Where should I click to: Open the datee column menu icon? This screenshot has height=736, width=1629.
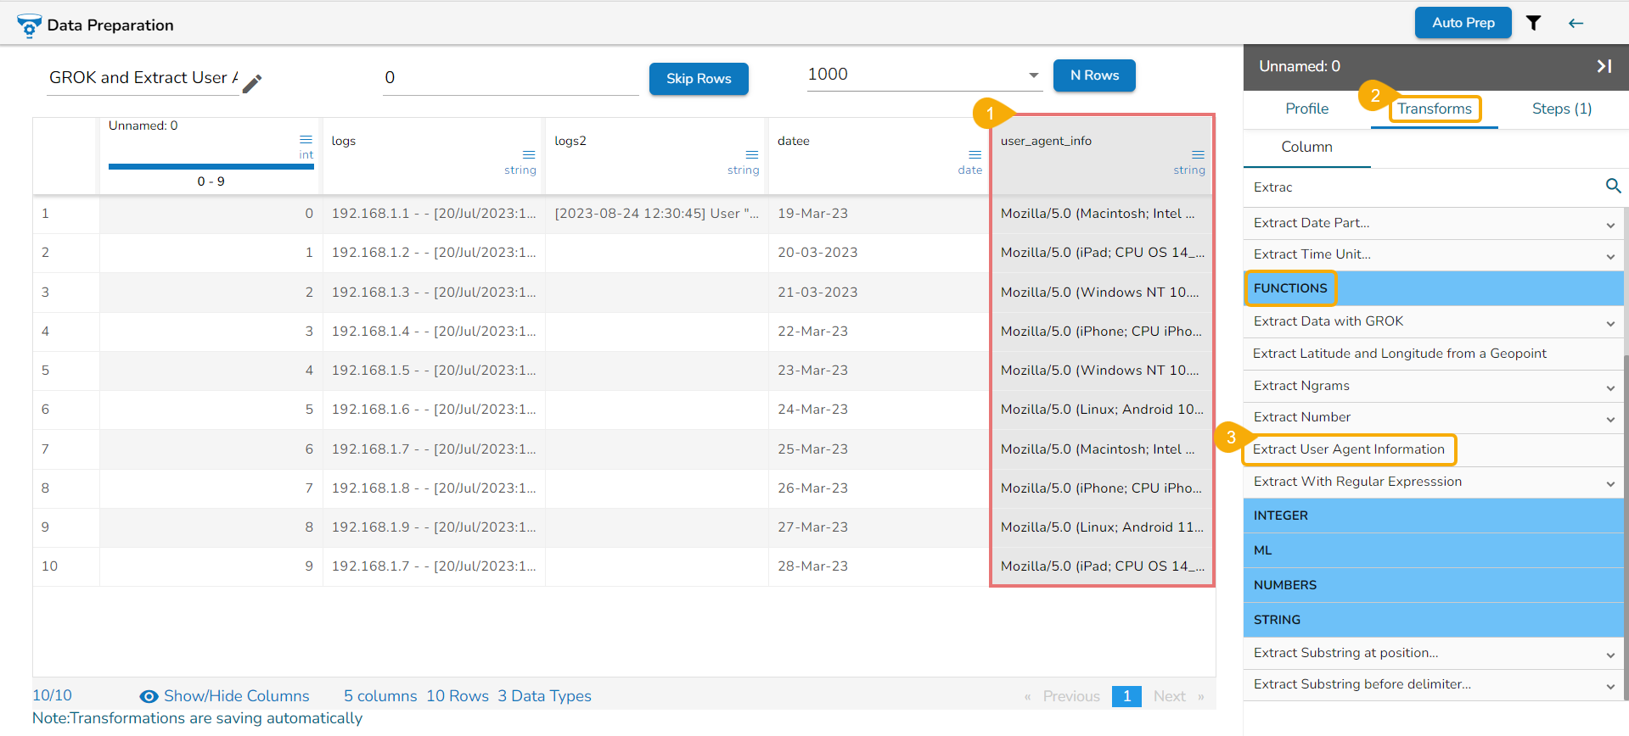coord(975,154)
